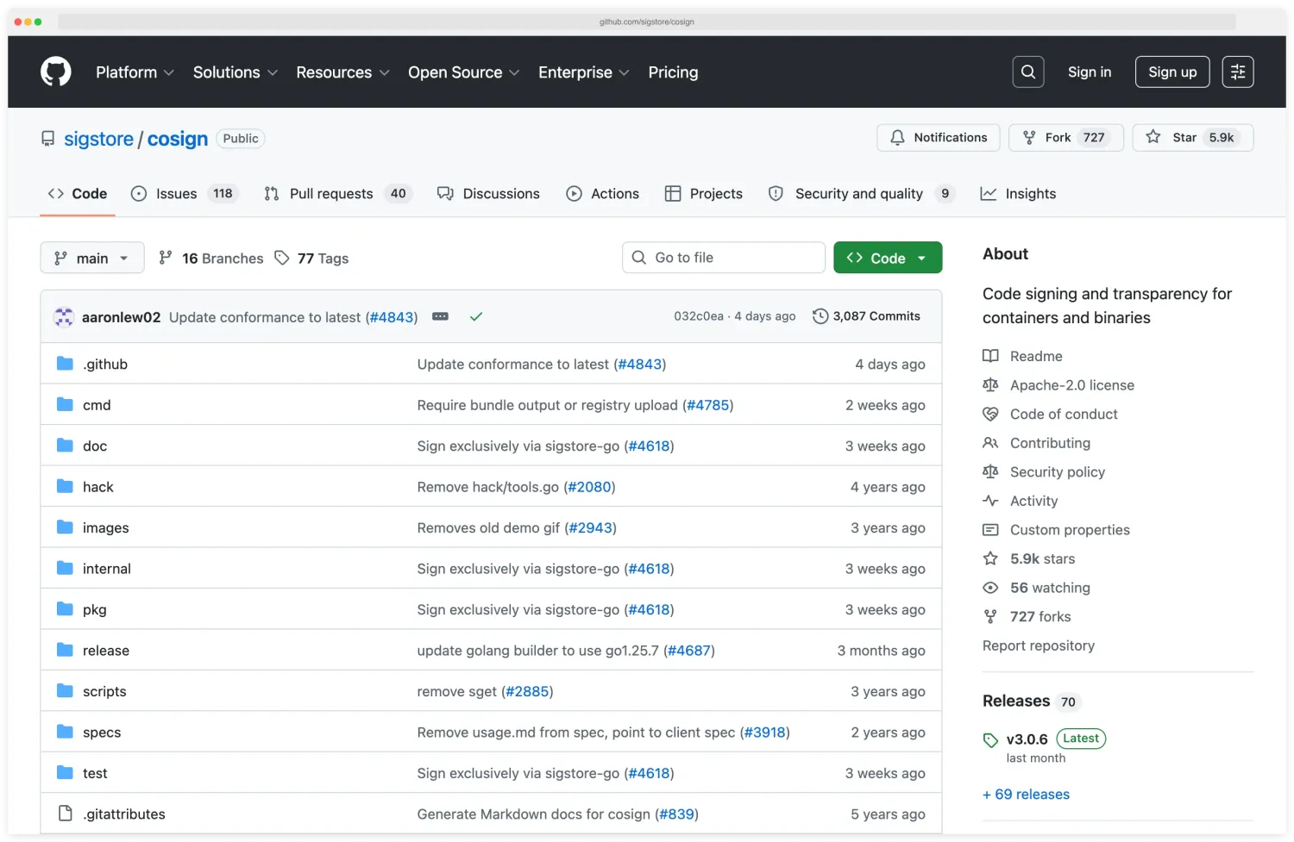1294x842 pixels.
Task: Expand the Platform menu
Action: click(135, 72)
